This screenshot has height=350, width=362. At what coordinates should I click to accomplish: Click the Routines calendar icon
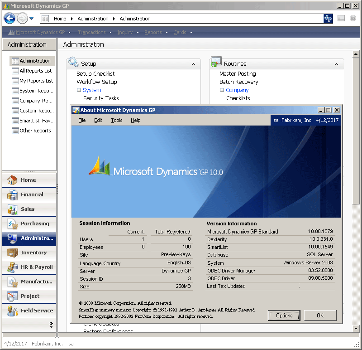click(x=216, y=62)
